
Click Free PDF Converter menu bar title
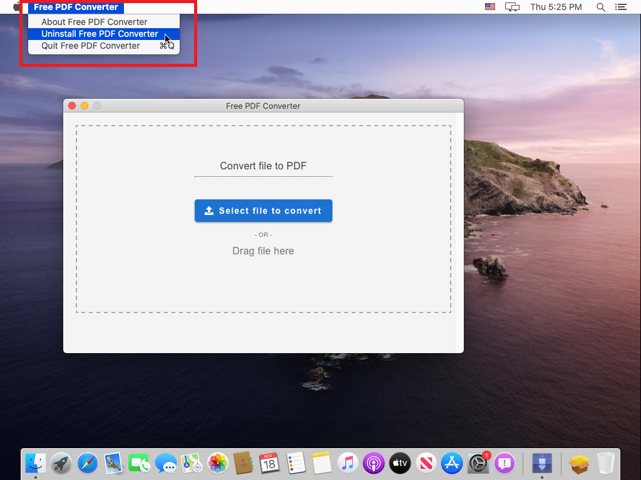coord(76,7)
